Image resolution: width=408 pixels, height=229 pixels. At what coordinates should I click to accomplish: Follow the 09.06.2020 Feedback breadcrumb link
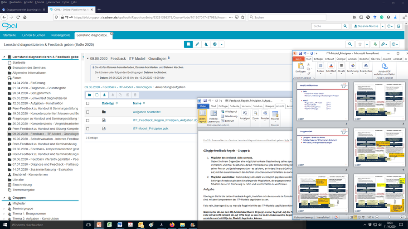pyautogui.click(x=118, y=87)
